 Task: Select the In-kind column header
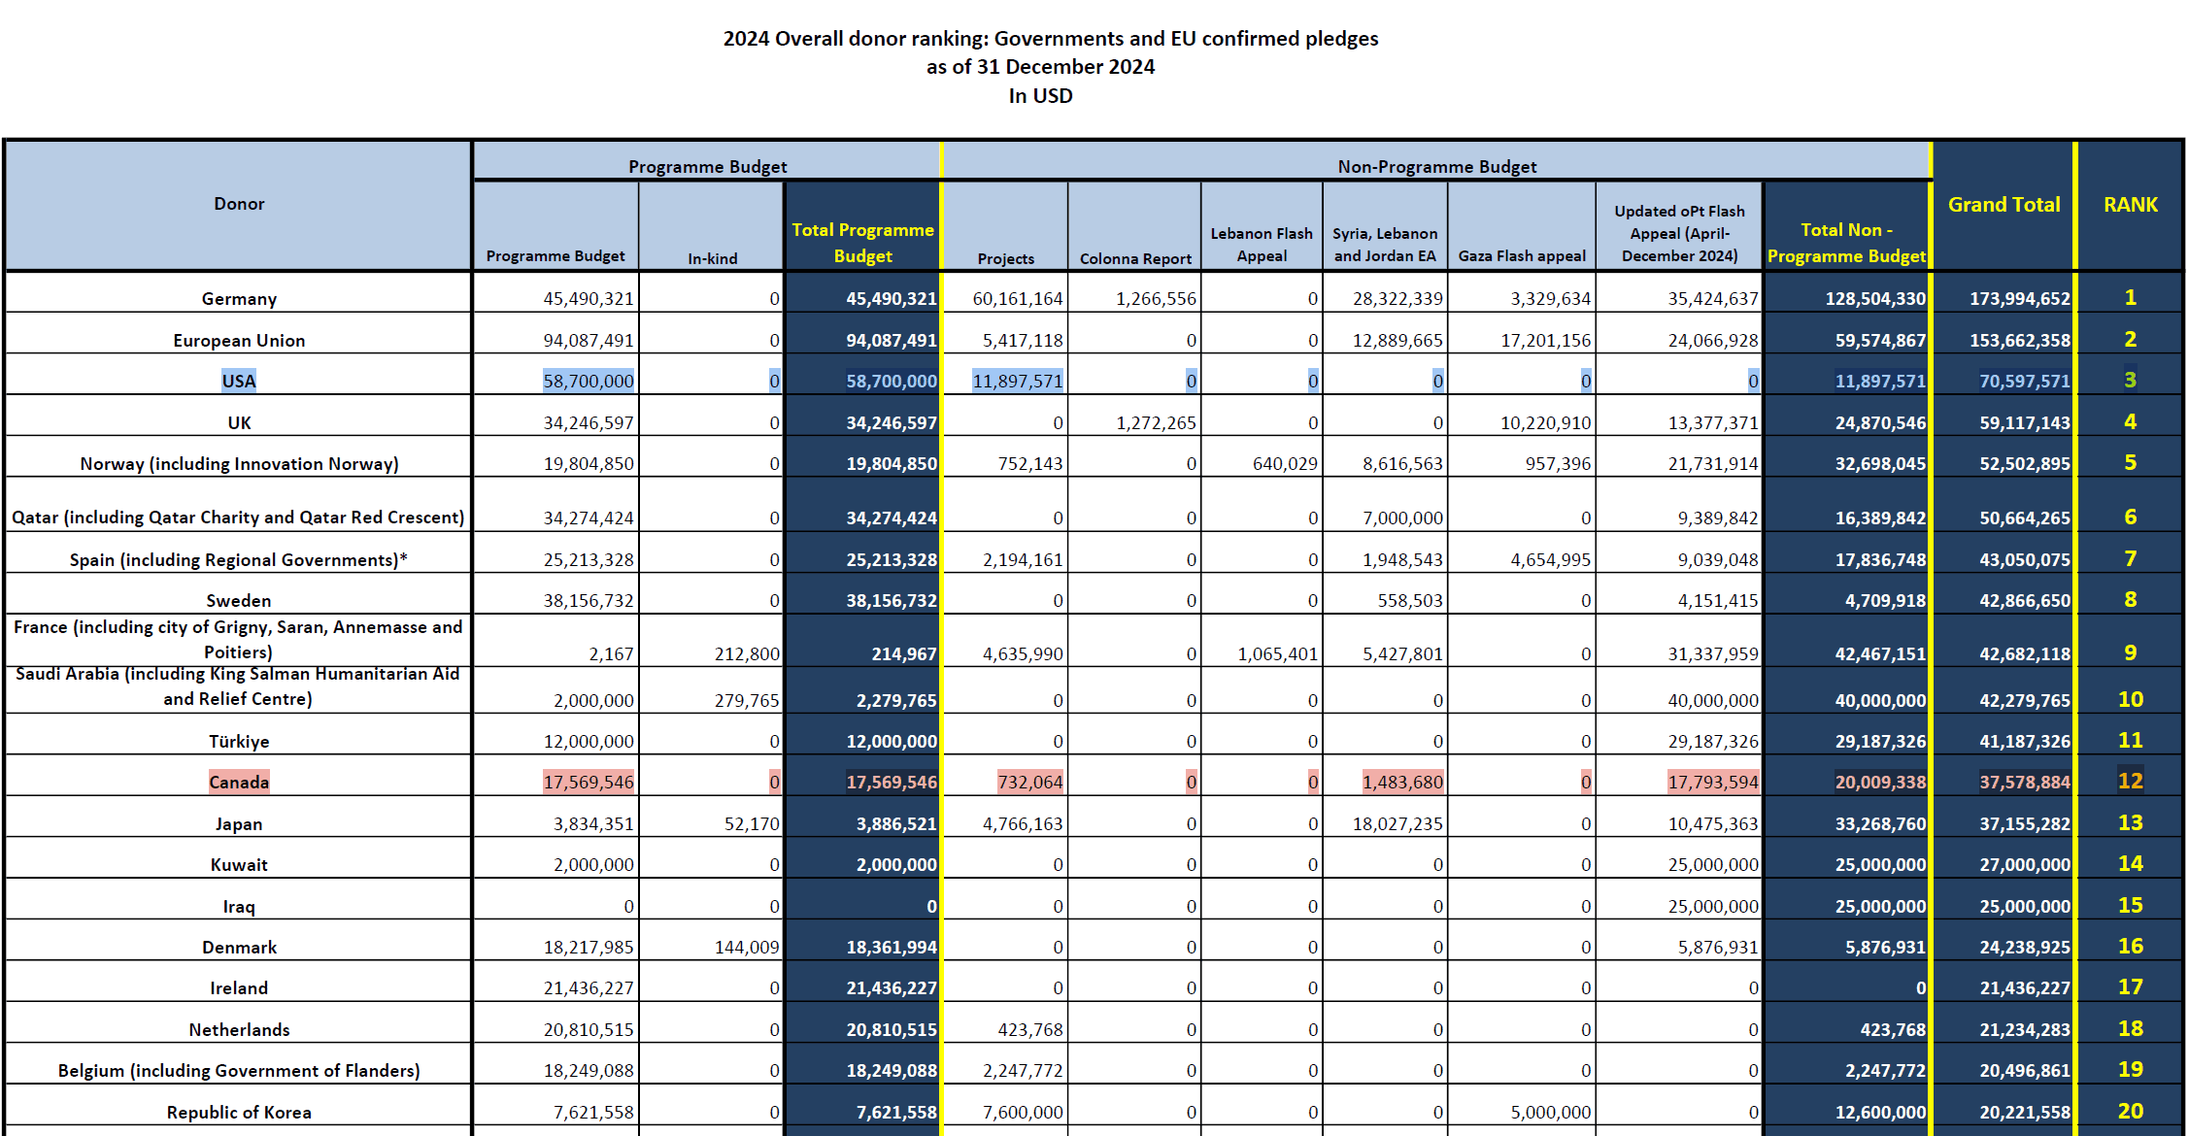[x=712, y=258]
